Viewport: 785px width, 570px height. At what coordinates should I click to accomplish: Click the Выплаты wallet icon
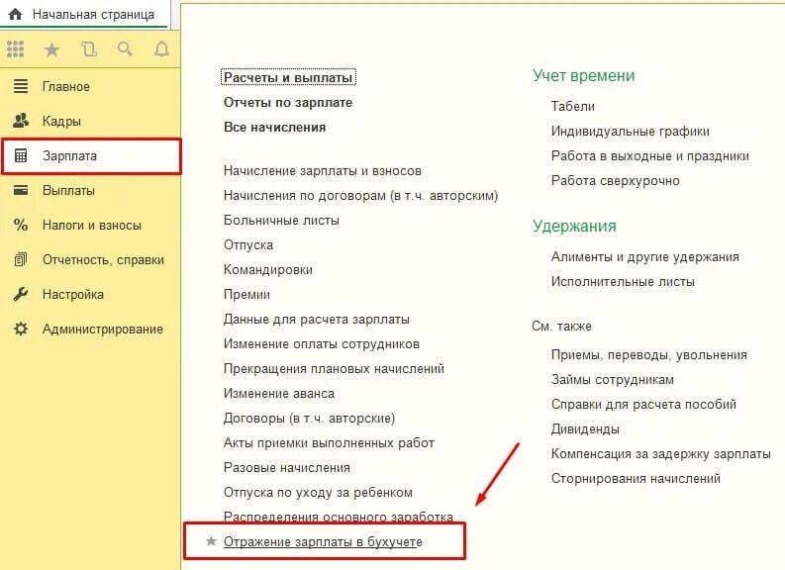tap(21, 190)
